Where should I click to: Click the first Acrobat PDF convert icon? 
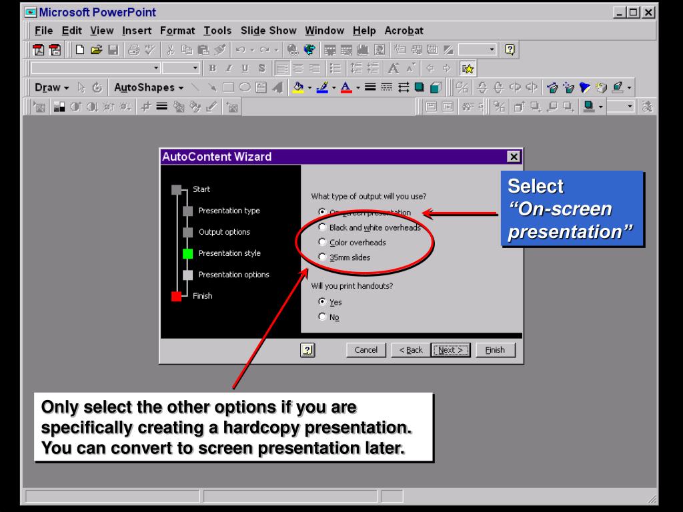click(38, 49)
